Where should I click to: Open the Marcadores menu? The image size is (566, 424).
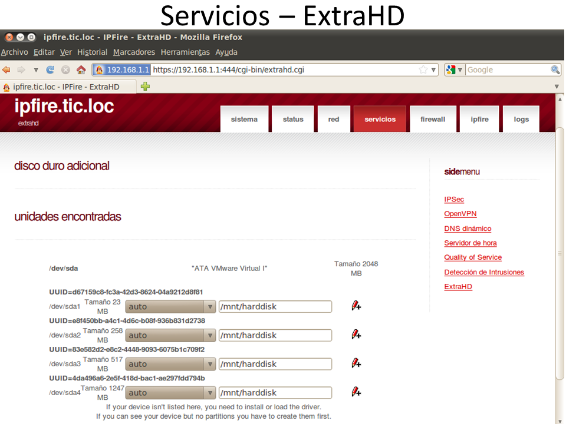point(134,52)
